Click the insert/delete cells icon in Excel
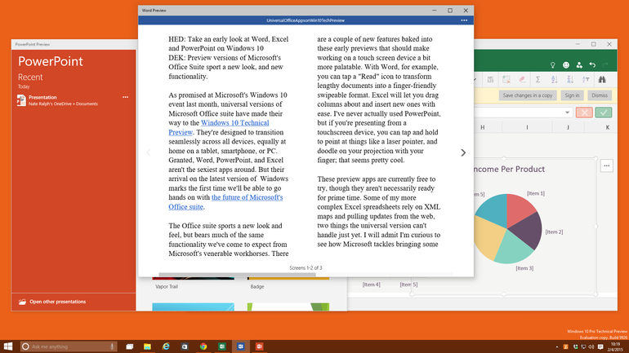The width and height of the screenshot is (629, 353). 506,80
